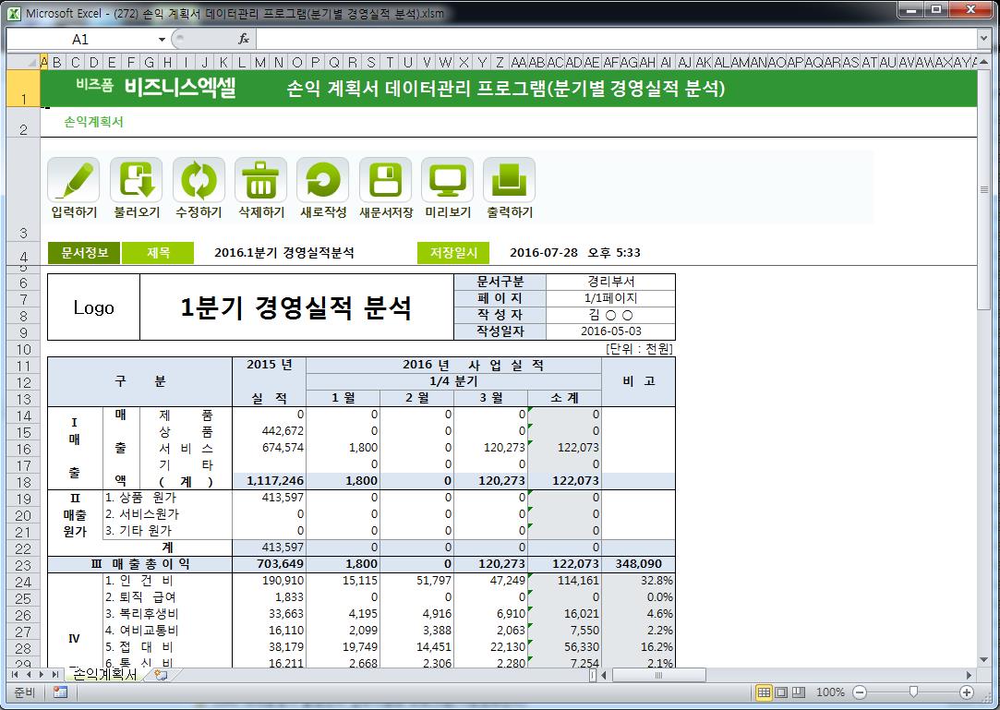
Task: Switch to Normal view in status bar
Action: pos(765,692)
